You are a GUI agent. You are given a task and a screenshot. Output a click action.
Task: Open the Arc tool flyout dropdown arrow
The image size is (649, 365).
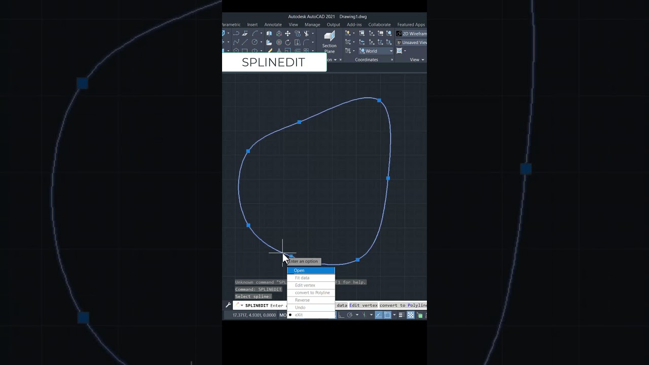261,33
